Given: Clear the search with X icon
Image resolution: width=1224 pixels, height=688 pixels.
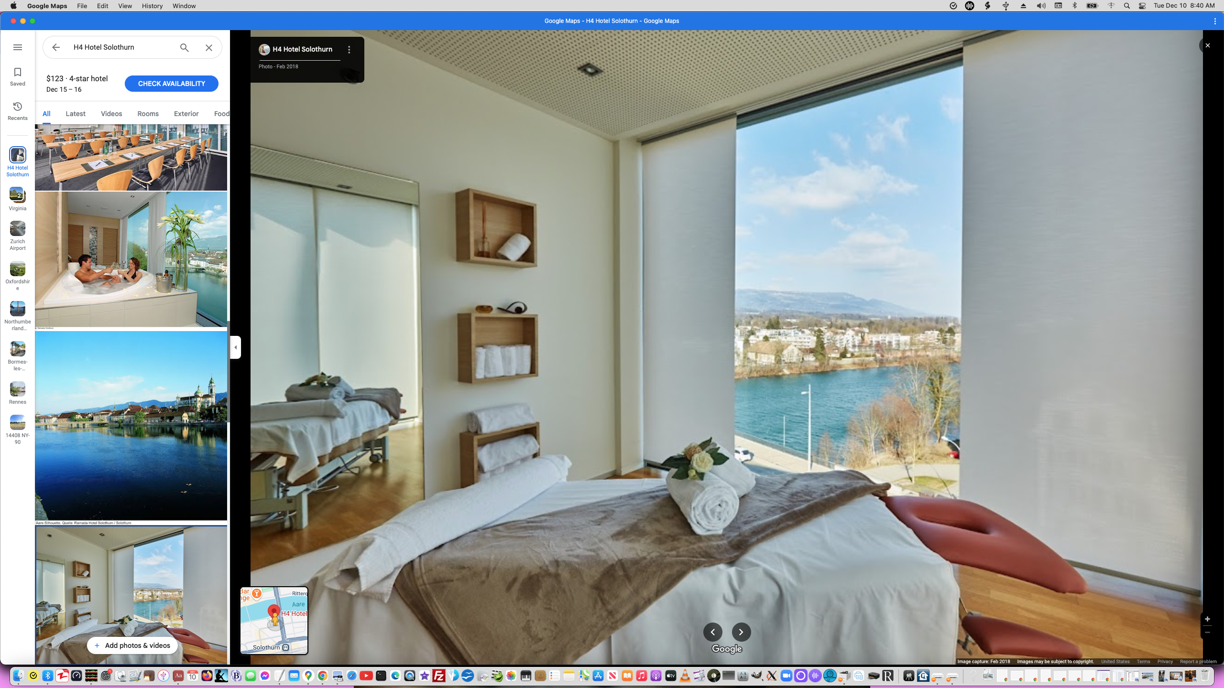Looking at the screenshot, I should pyautogui.click(x=209, y=47).
